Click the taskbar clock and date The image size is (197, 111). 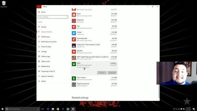click(188, 109)
